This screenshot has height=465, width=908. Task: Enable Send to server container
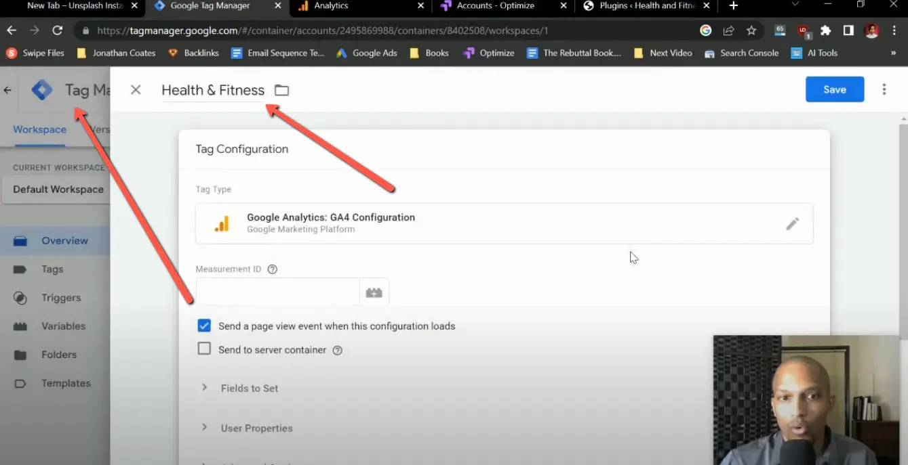[204, 349]
